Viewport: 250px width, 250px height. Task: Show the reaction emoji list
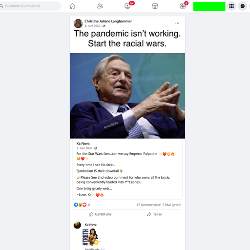click(80, 205)
